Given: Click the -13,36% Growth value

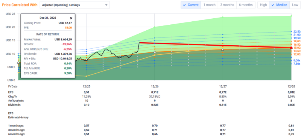Looking at the screenshot, I should click(67, 44).
